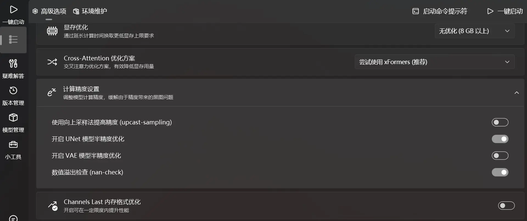This screenshot has height=221, width=527.
Task: Switch to the 环境维护 tab
Action: point(90,11)
